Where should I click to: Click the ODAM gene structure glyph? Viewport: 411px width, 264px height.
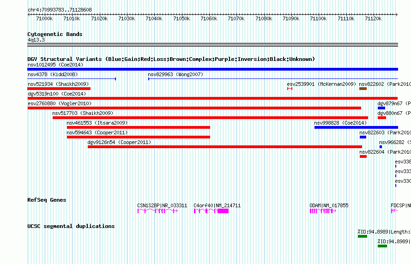tap(323, 211)
